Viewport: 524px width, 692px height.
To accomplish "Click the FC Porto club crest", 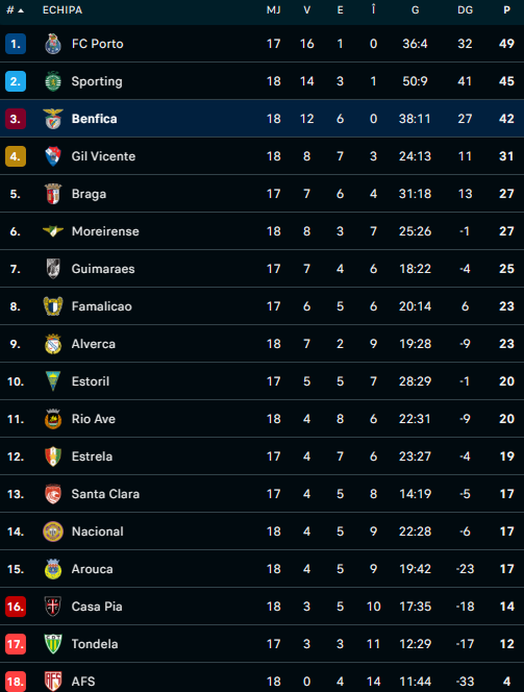I will 53,44.
